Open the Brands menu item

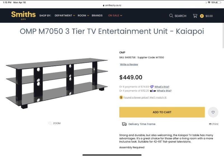pyautogui.click(x=97, y=16)
